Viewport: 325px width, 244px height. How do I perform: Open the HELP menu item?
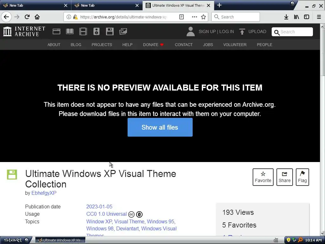tap(128, 44)
